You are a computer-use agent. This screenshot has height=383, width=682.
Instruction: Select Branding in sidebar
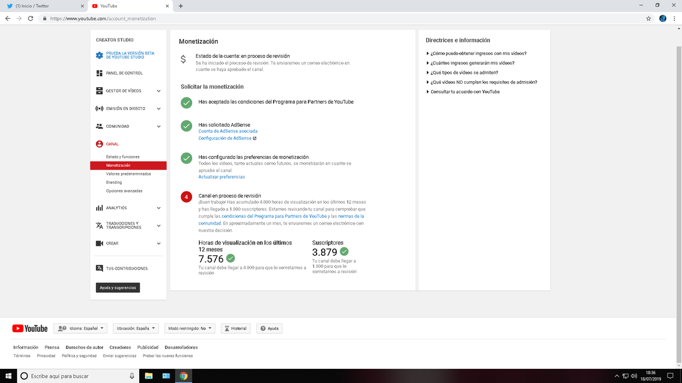pos(114,183)
